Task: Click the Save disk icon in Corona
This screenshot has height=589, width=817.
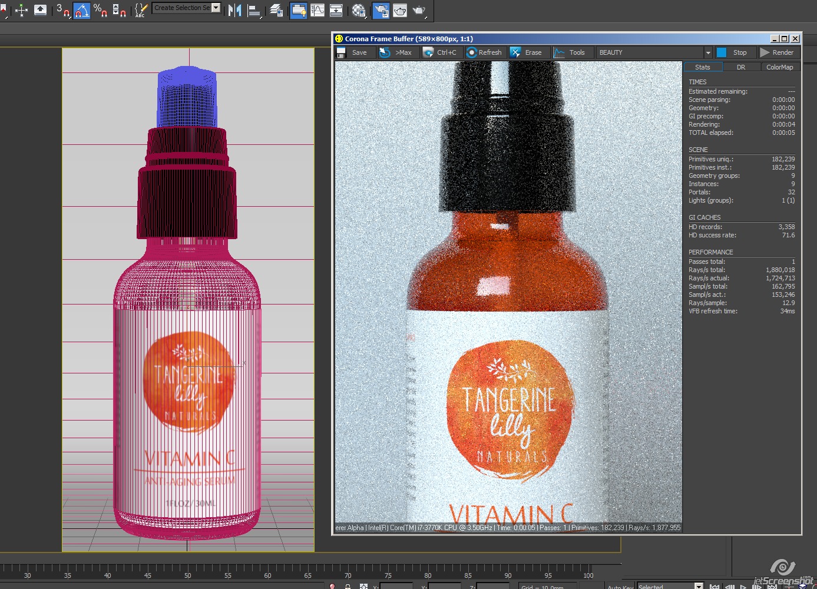Action: [x=341, y=52]
